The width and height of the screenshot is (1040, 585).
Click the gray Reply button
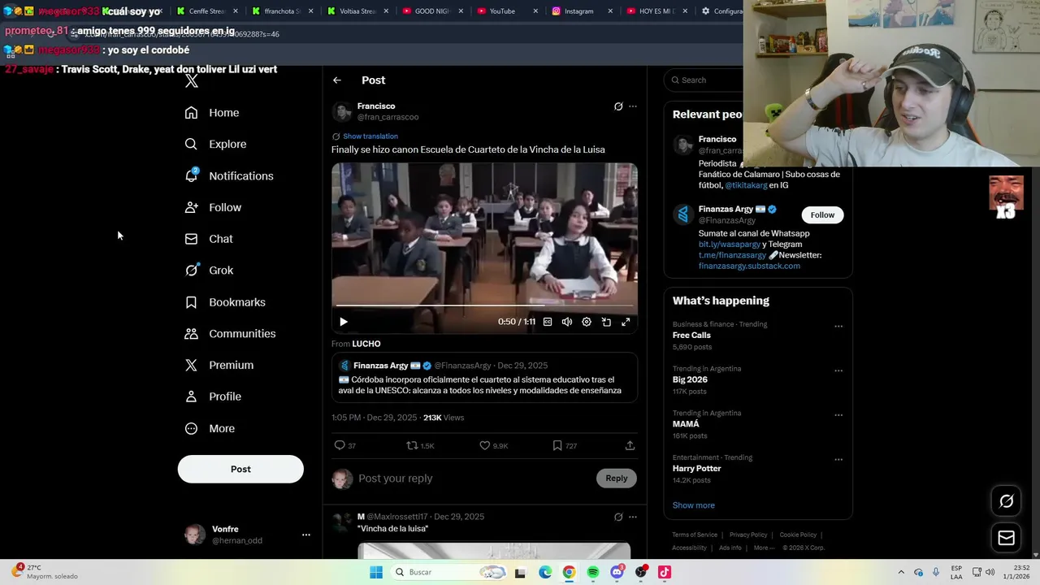pos(617,479)
